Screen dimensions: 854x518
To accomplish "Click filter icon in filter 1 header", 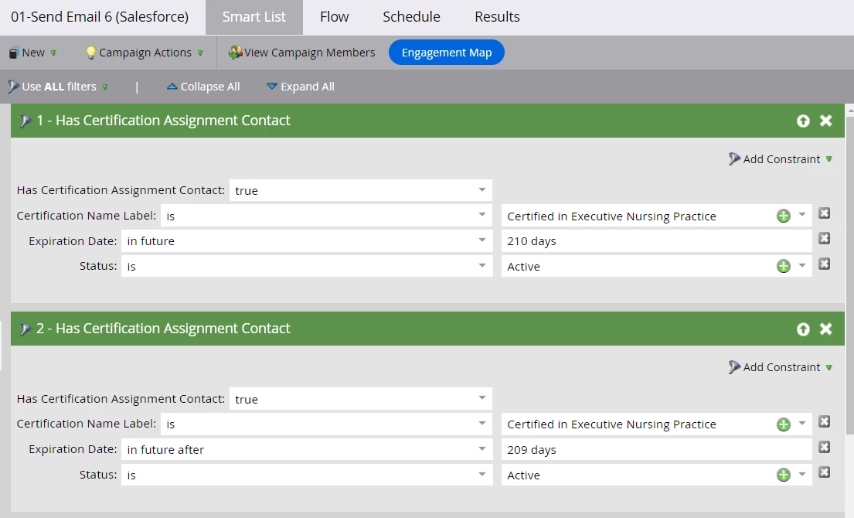I will [25, 121].
